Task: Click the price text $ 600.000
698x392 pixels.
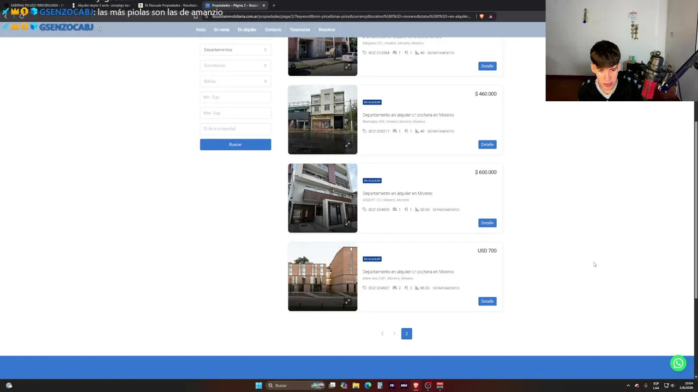Action: click(485, 172)
